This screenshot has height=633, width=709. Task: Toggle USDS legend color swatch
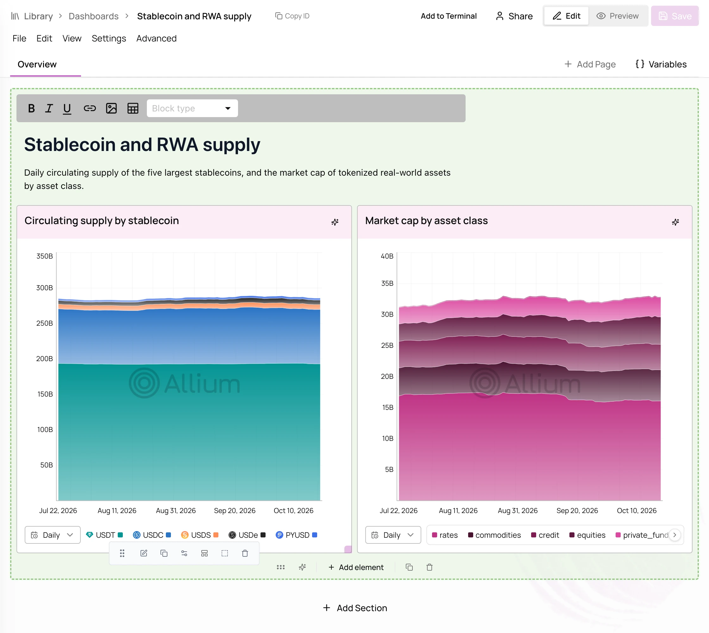point(216,535)
